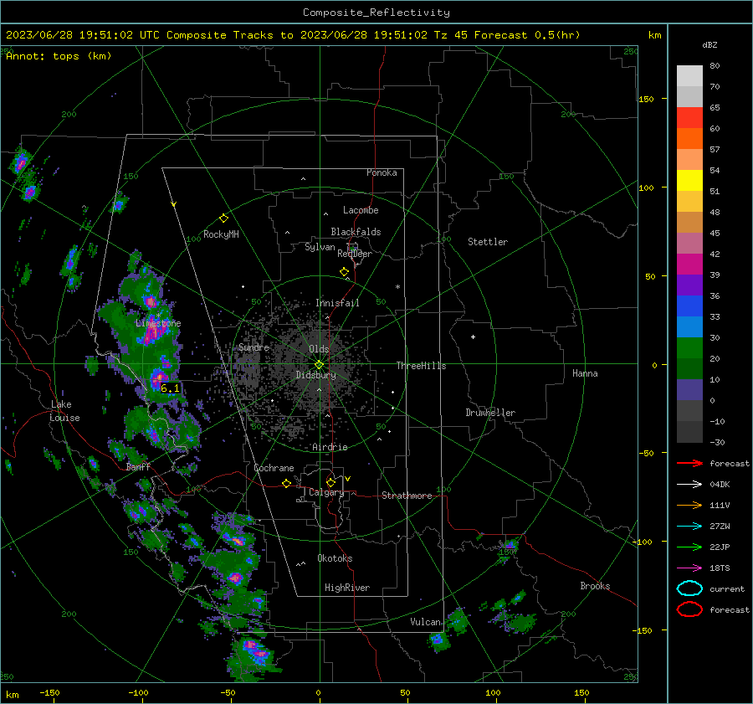
Task: Pick the slate 10 dBZ color swatch
Action: (x=689, y=389)
